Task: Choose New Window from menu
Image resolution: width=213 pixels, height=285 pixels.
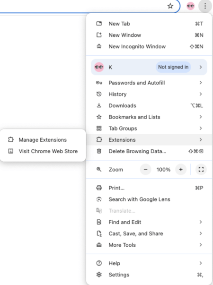Action: [149, 35]
